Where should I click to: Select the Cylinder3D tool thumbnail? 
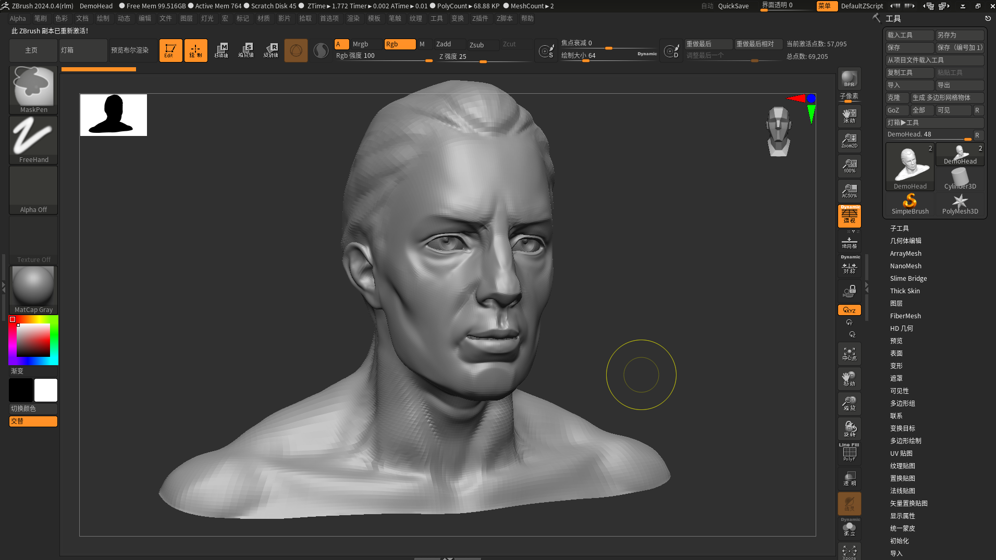(x=960, y=179)
